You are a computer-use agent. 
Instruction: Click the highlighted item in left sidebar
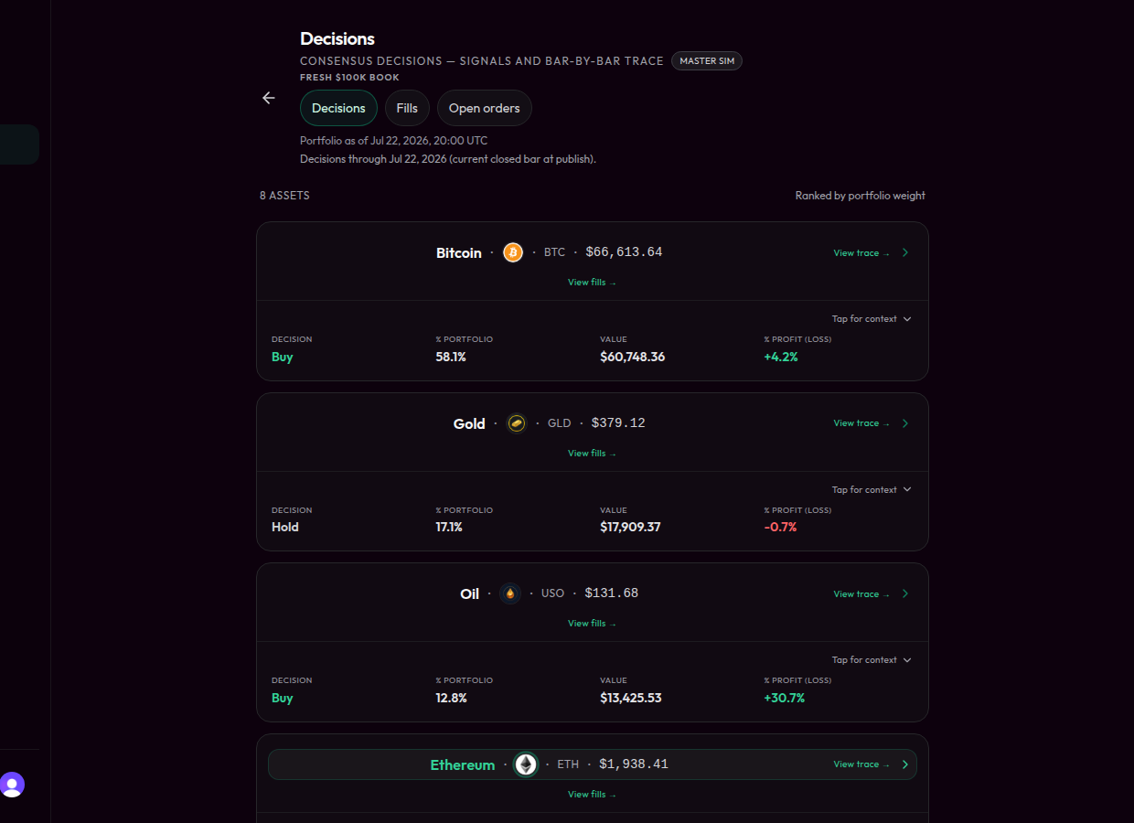click(19, 144)
